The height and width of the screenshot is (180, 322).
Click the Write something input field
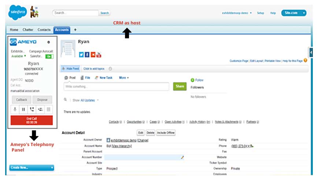pos(116,87)
